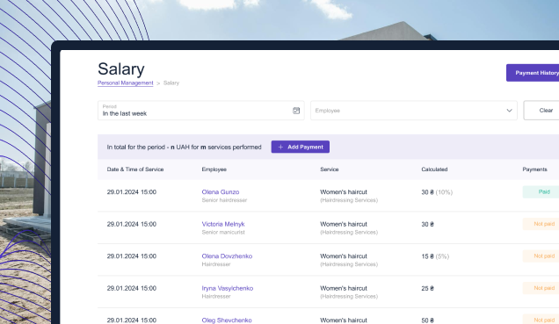Click the Salary page heading

click(x=121, y=68)
